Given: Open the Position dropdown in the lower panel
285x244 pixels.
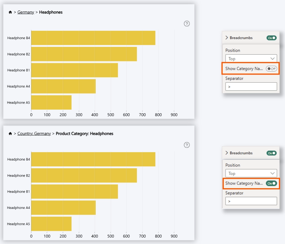Looking at the screenshot, I should pyautogui.click(x=251, y=173).
